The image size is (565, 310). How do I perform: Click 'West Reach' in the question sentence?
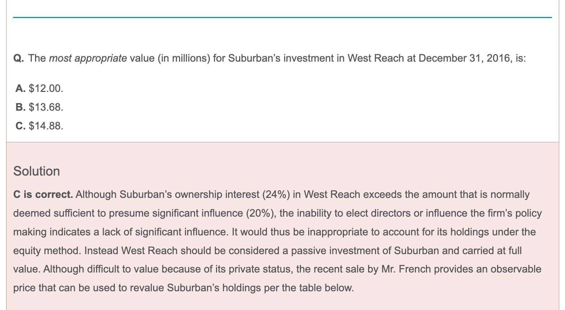[376, 58]
